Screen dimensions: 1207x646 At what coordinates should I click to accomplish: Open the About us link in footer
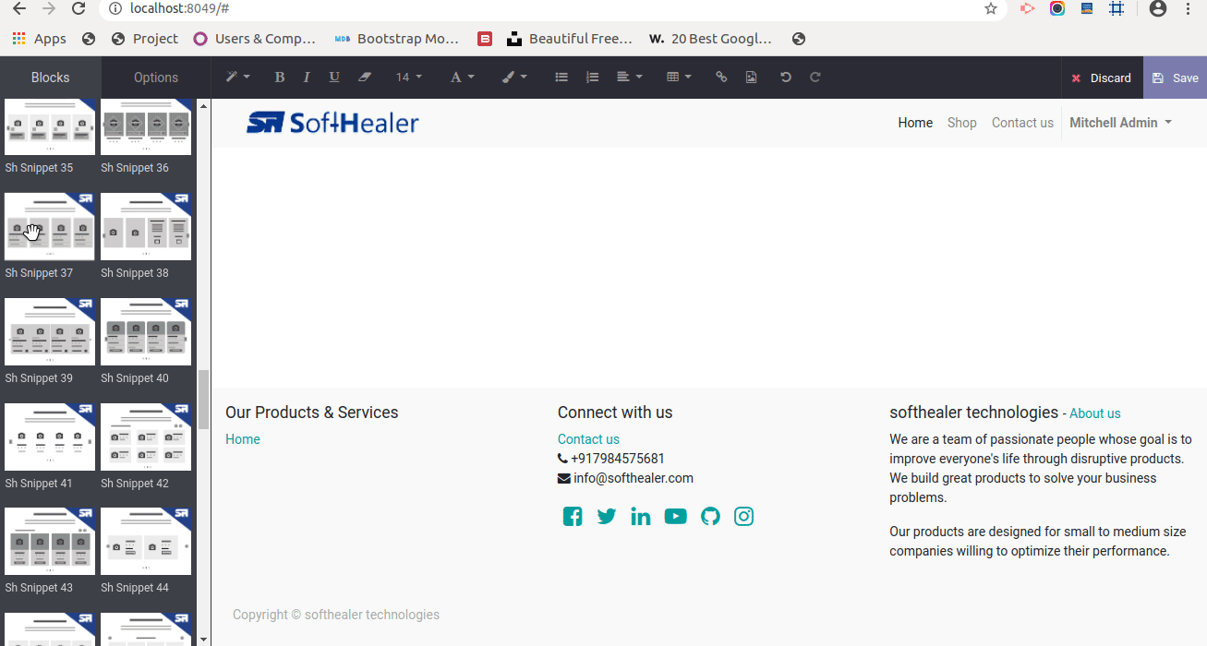click(x=1095, y=413)
